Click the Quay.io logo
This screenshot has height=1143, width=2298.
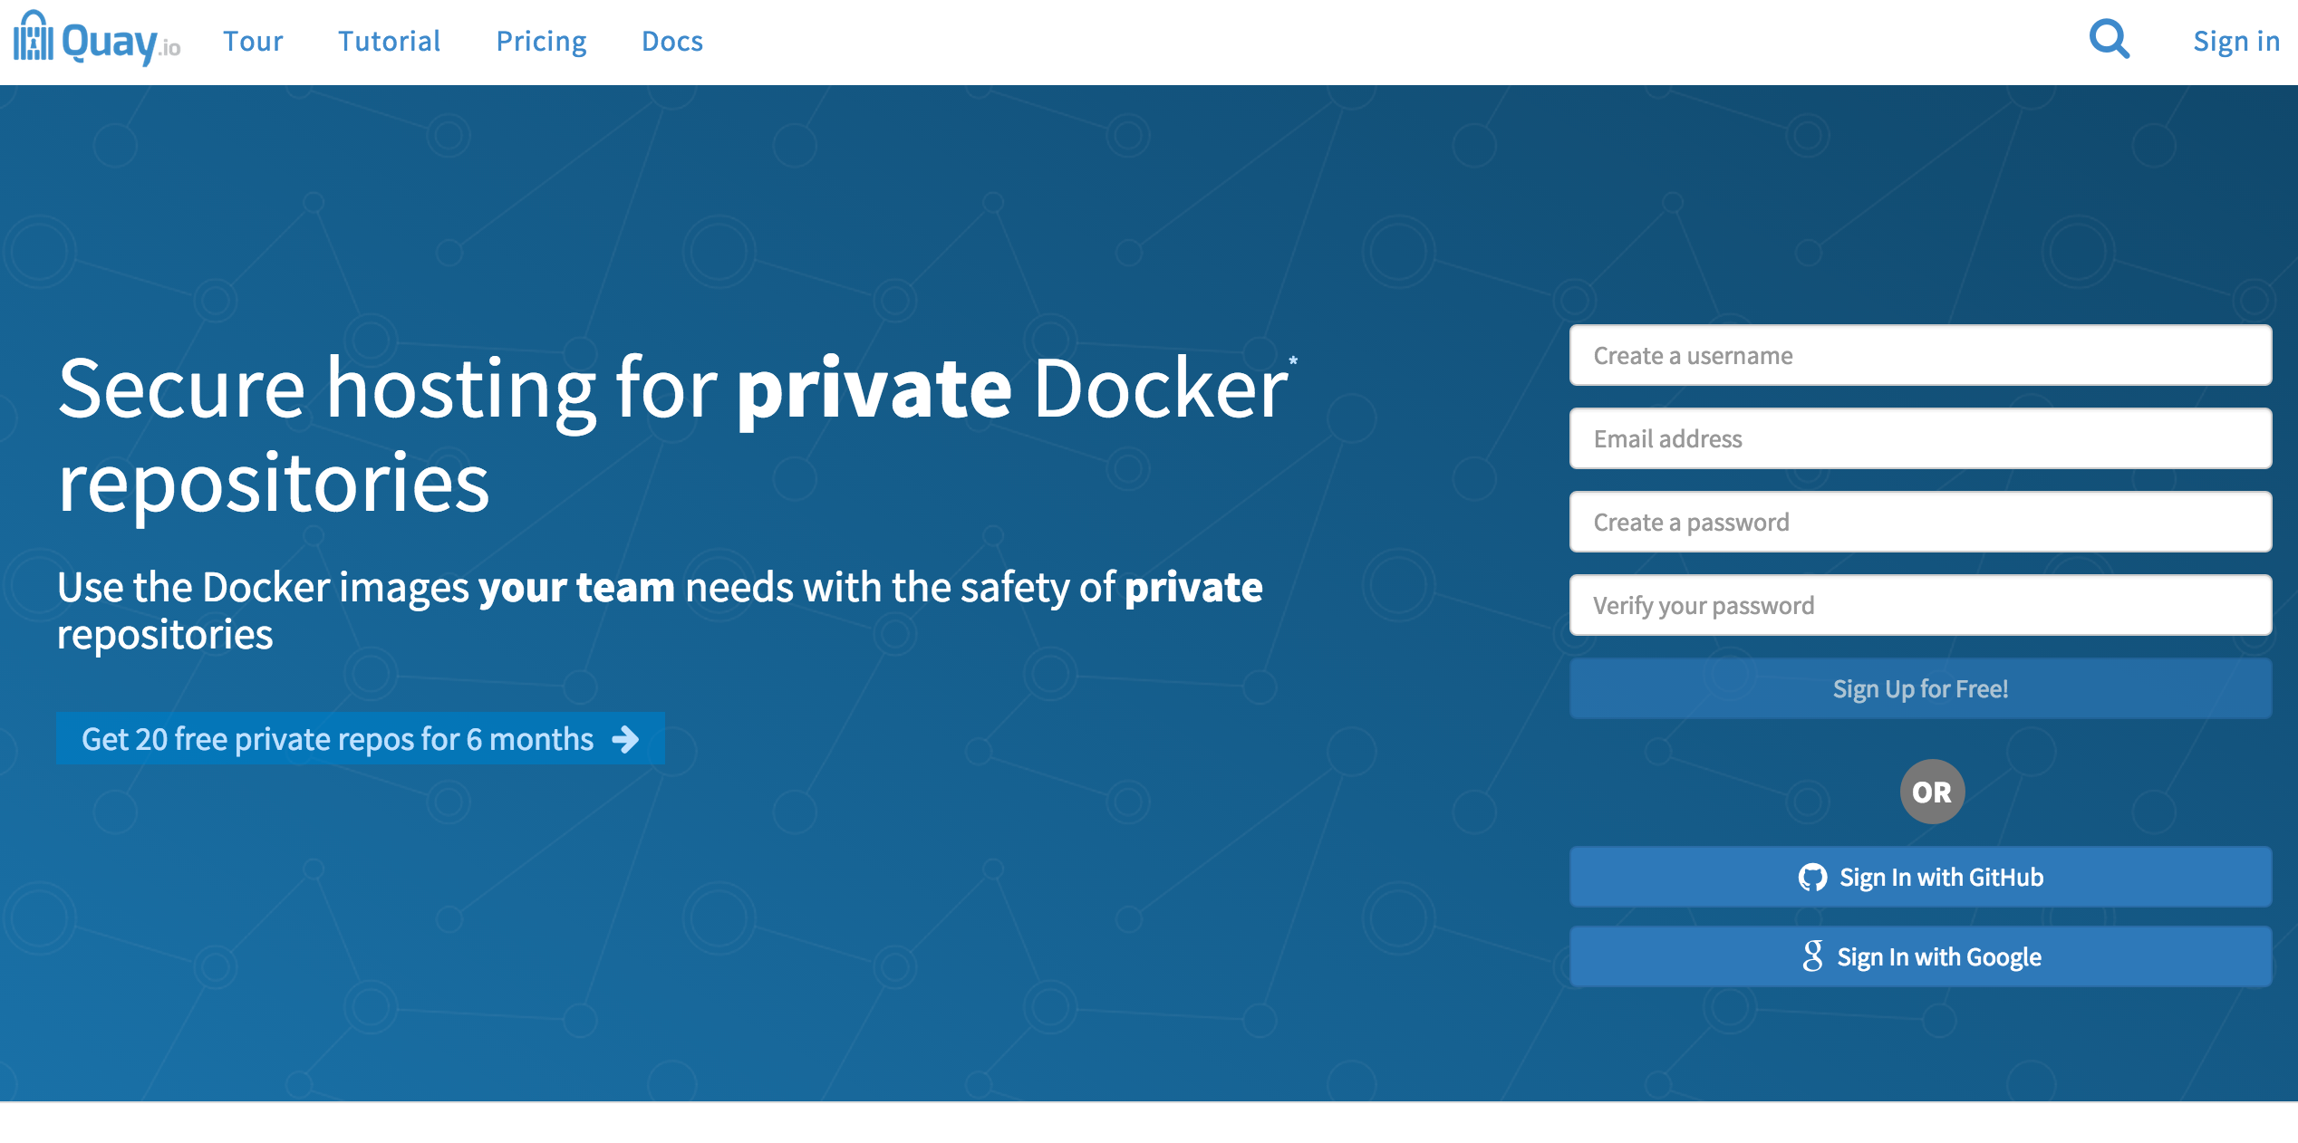tap(94, 40)
